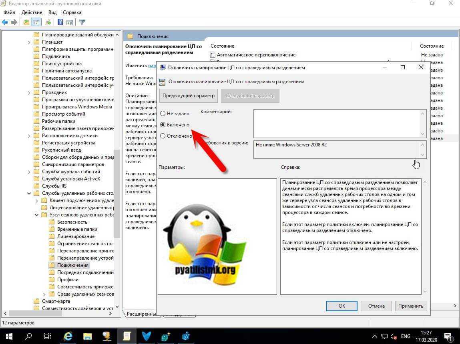Click the active scroll-document app on taskbar
460x344 pixels.
tap(127, 336)
